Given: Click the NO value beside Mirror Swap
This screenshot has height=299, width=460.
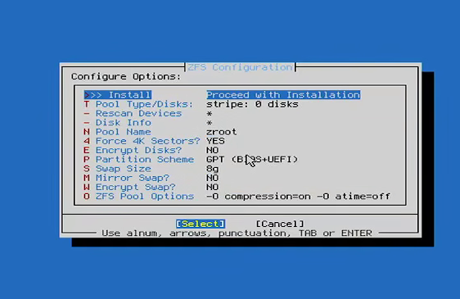Looking at the screenshot, I should click(212, 178).
